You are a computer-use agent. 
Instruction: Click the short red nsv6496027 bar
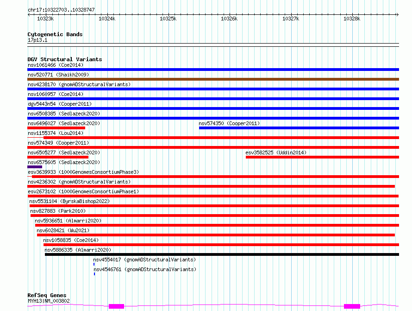pos(56,128)
